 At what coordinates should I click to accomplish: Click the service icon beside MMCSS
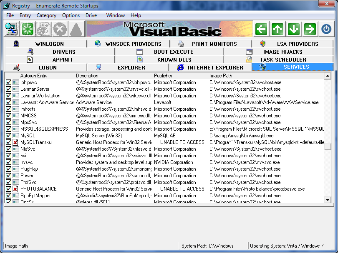15,116
